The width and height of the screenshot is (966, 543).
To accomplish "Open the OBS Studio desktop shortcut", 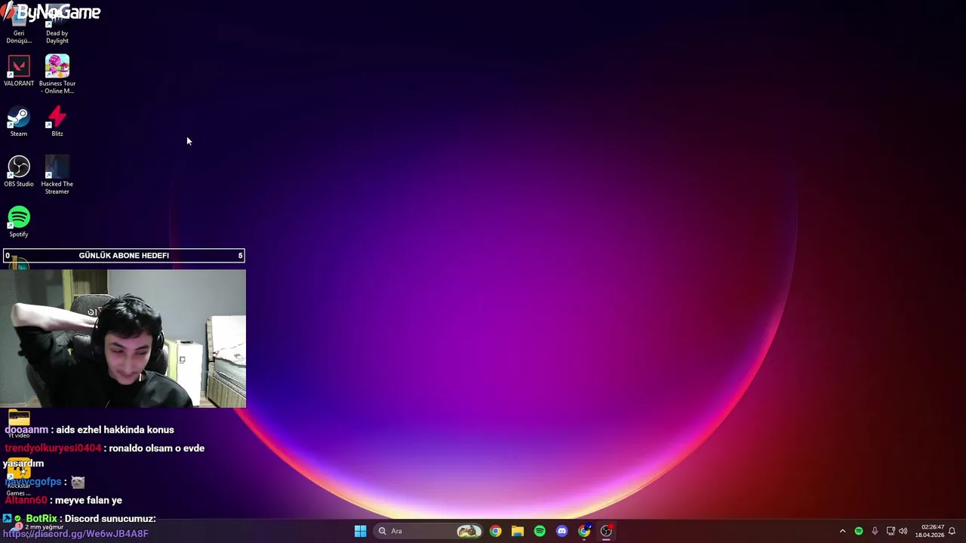I will tap(19, 172).
